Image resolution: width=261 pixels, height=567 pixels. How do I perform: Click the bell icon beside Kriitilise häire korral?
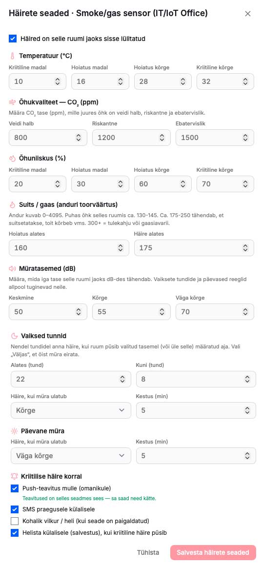[15, 476]
